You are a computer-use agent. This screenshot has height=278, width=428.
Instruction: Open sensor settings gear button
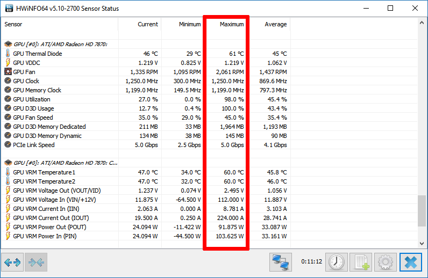(386, 262)
